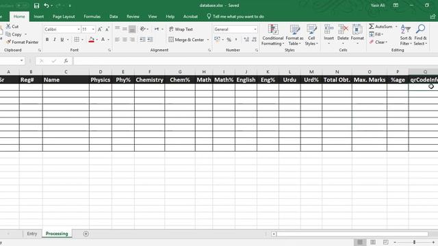The image size is (438, 246).
Task: Select the Processing sheet tab
Action: click(x=57, y=234)
